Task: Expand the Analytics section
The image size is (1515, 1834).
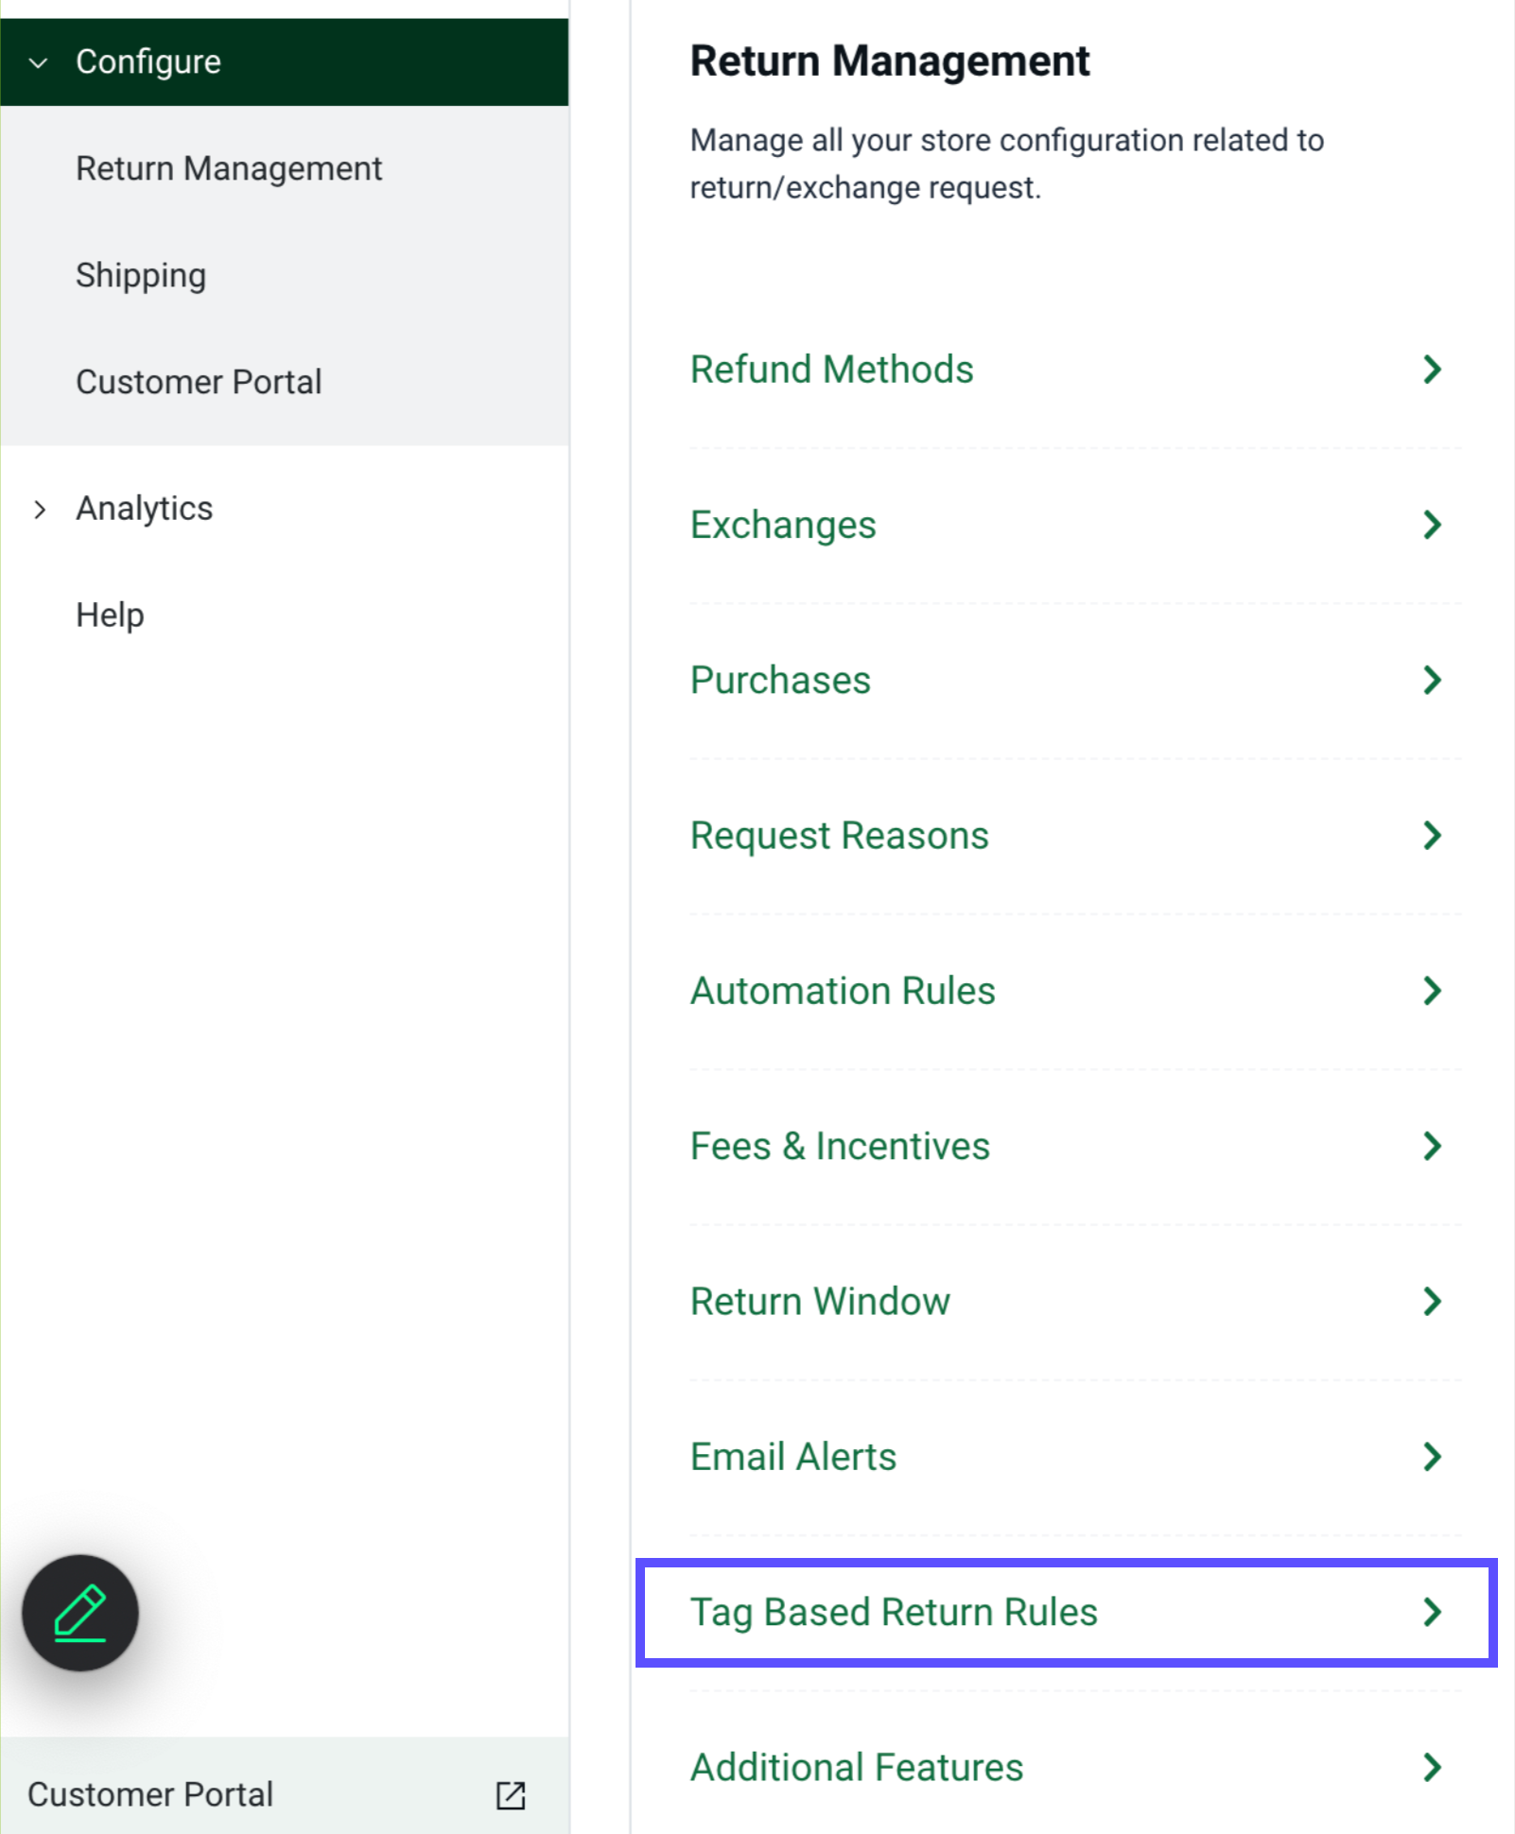Action: [x=39, y=509]
